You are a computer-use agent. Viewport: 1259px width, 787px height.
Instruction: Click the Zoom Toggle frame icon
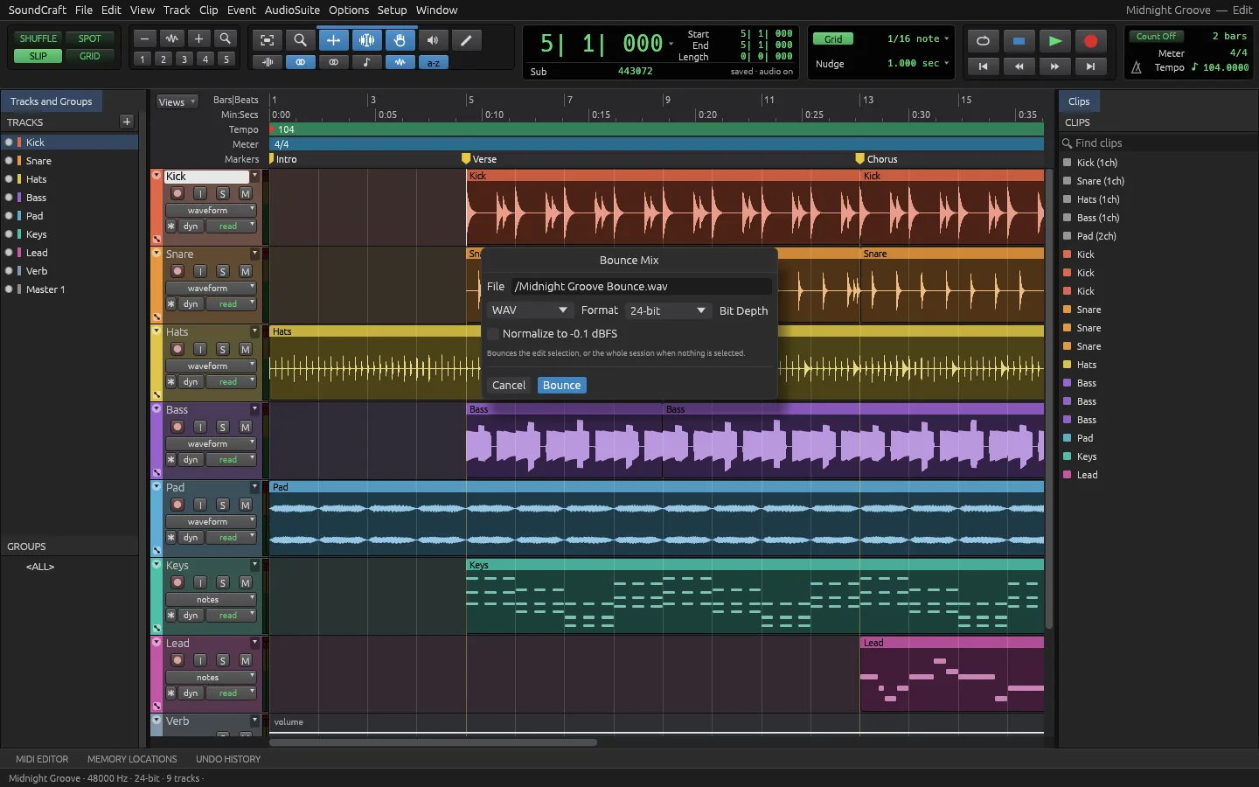tap(267, 40)
